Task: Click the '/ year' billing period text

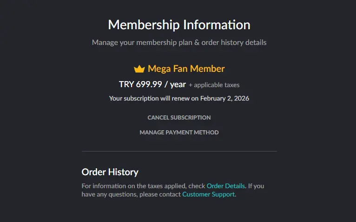Action: 175,84
